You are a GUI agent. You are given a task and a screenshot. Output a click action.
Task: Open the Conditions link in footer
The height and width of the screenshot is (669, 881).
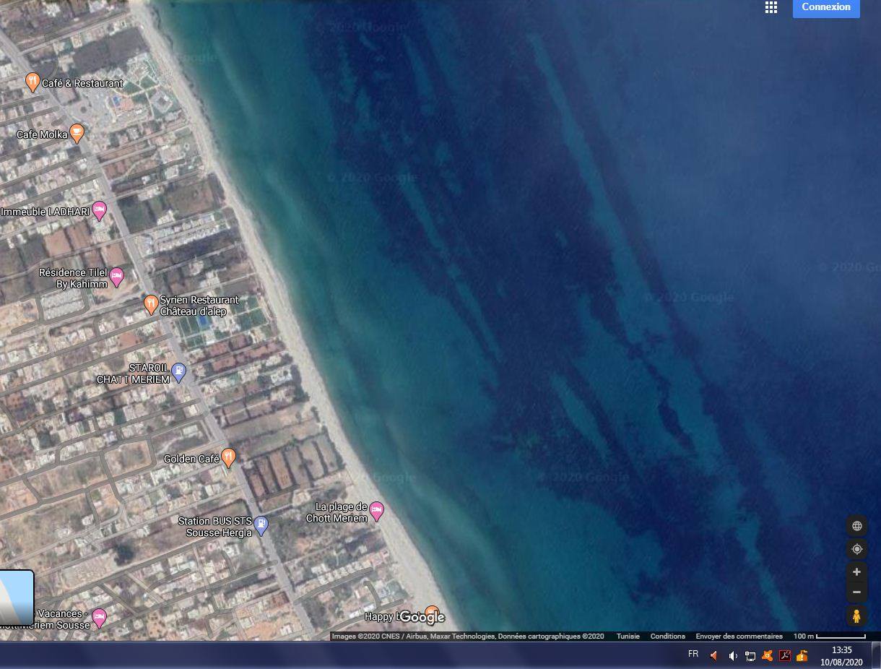click(667, 636)
